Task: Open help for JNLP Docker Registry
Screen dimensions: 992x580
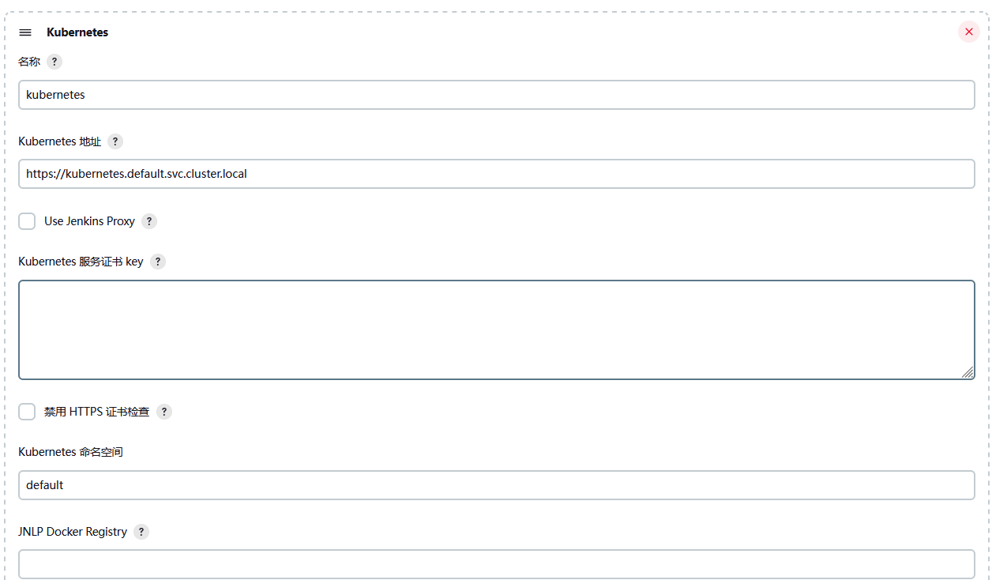Action: (141, 532)
